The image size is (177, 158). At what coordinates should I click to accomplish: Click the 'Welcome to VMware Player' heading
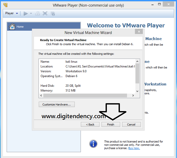(126, 25)
